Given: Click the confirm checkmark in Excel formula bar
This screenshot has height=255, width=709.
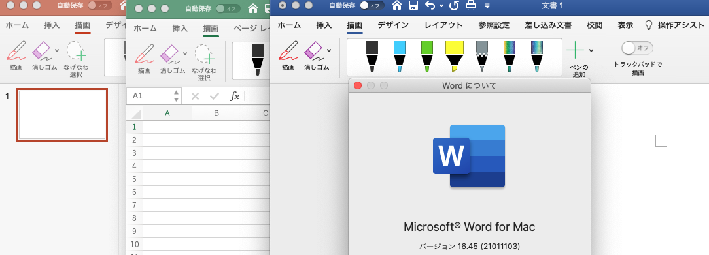Looking at the screenshot, I should pos(215,96).
